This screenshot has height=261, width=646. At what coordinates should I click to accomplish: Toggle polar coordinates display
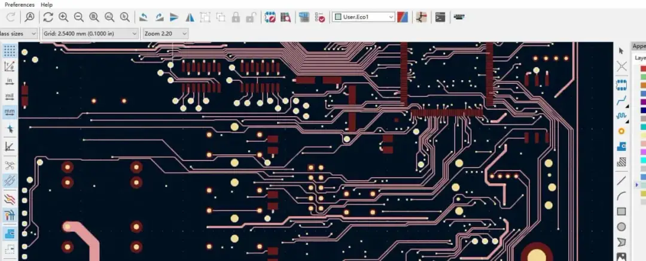point(10,66)
